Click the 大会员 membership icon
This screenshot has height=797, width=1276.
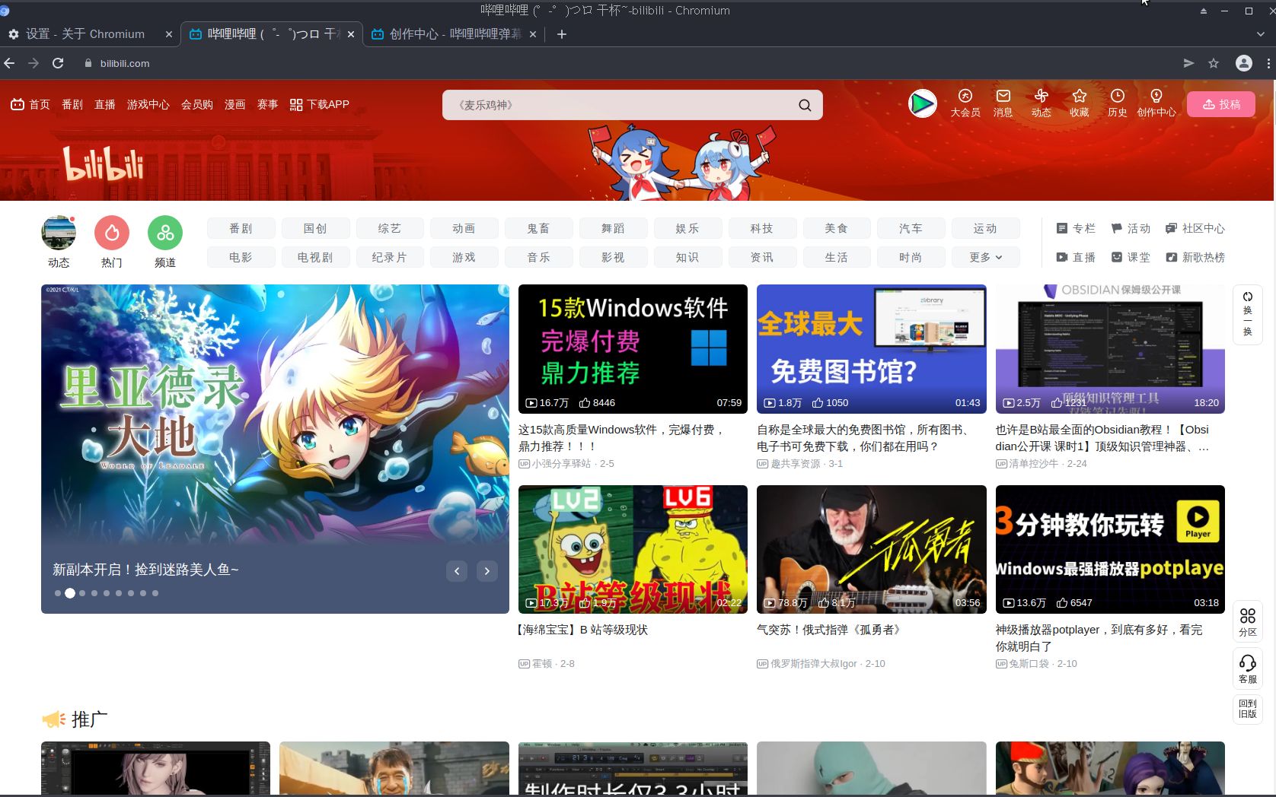click(965, 104)
